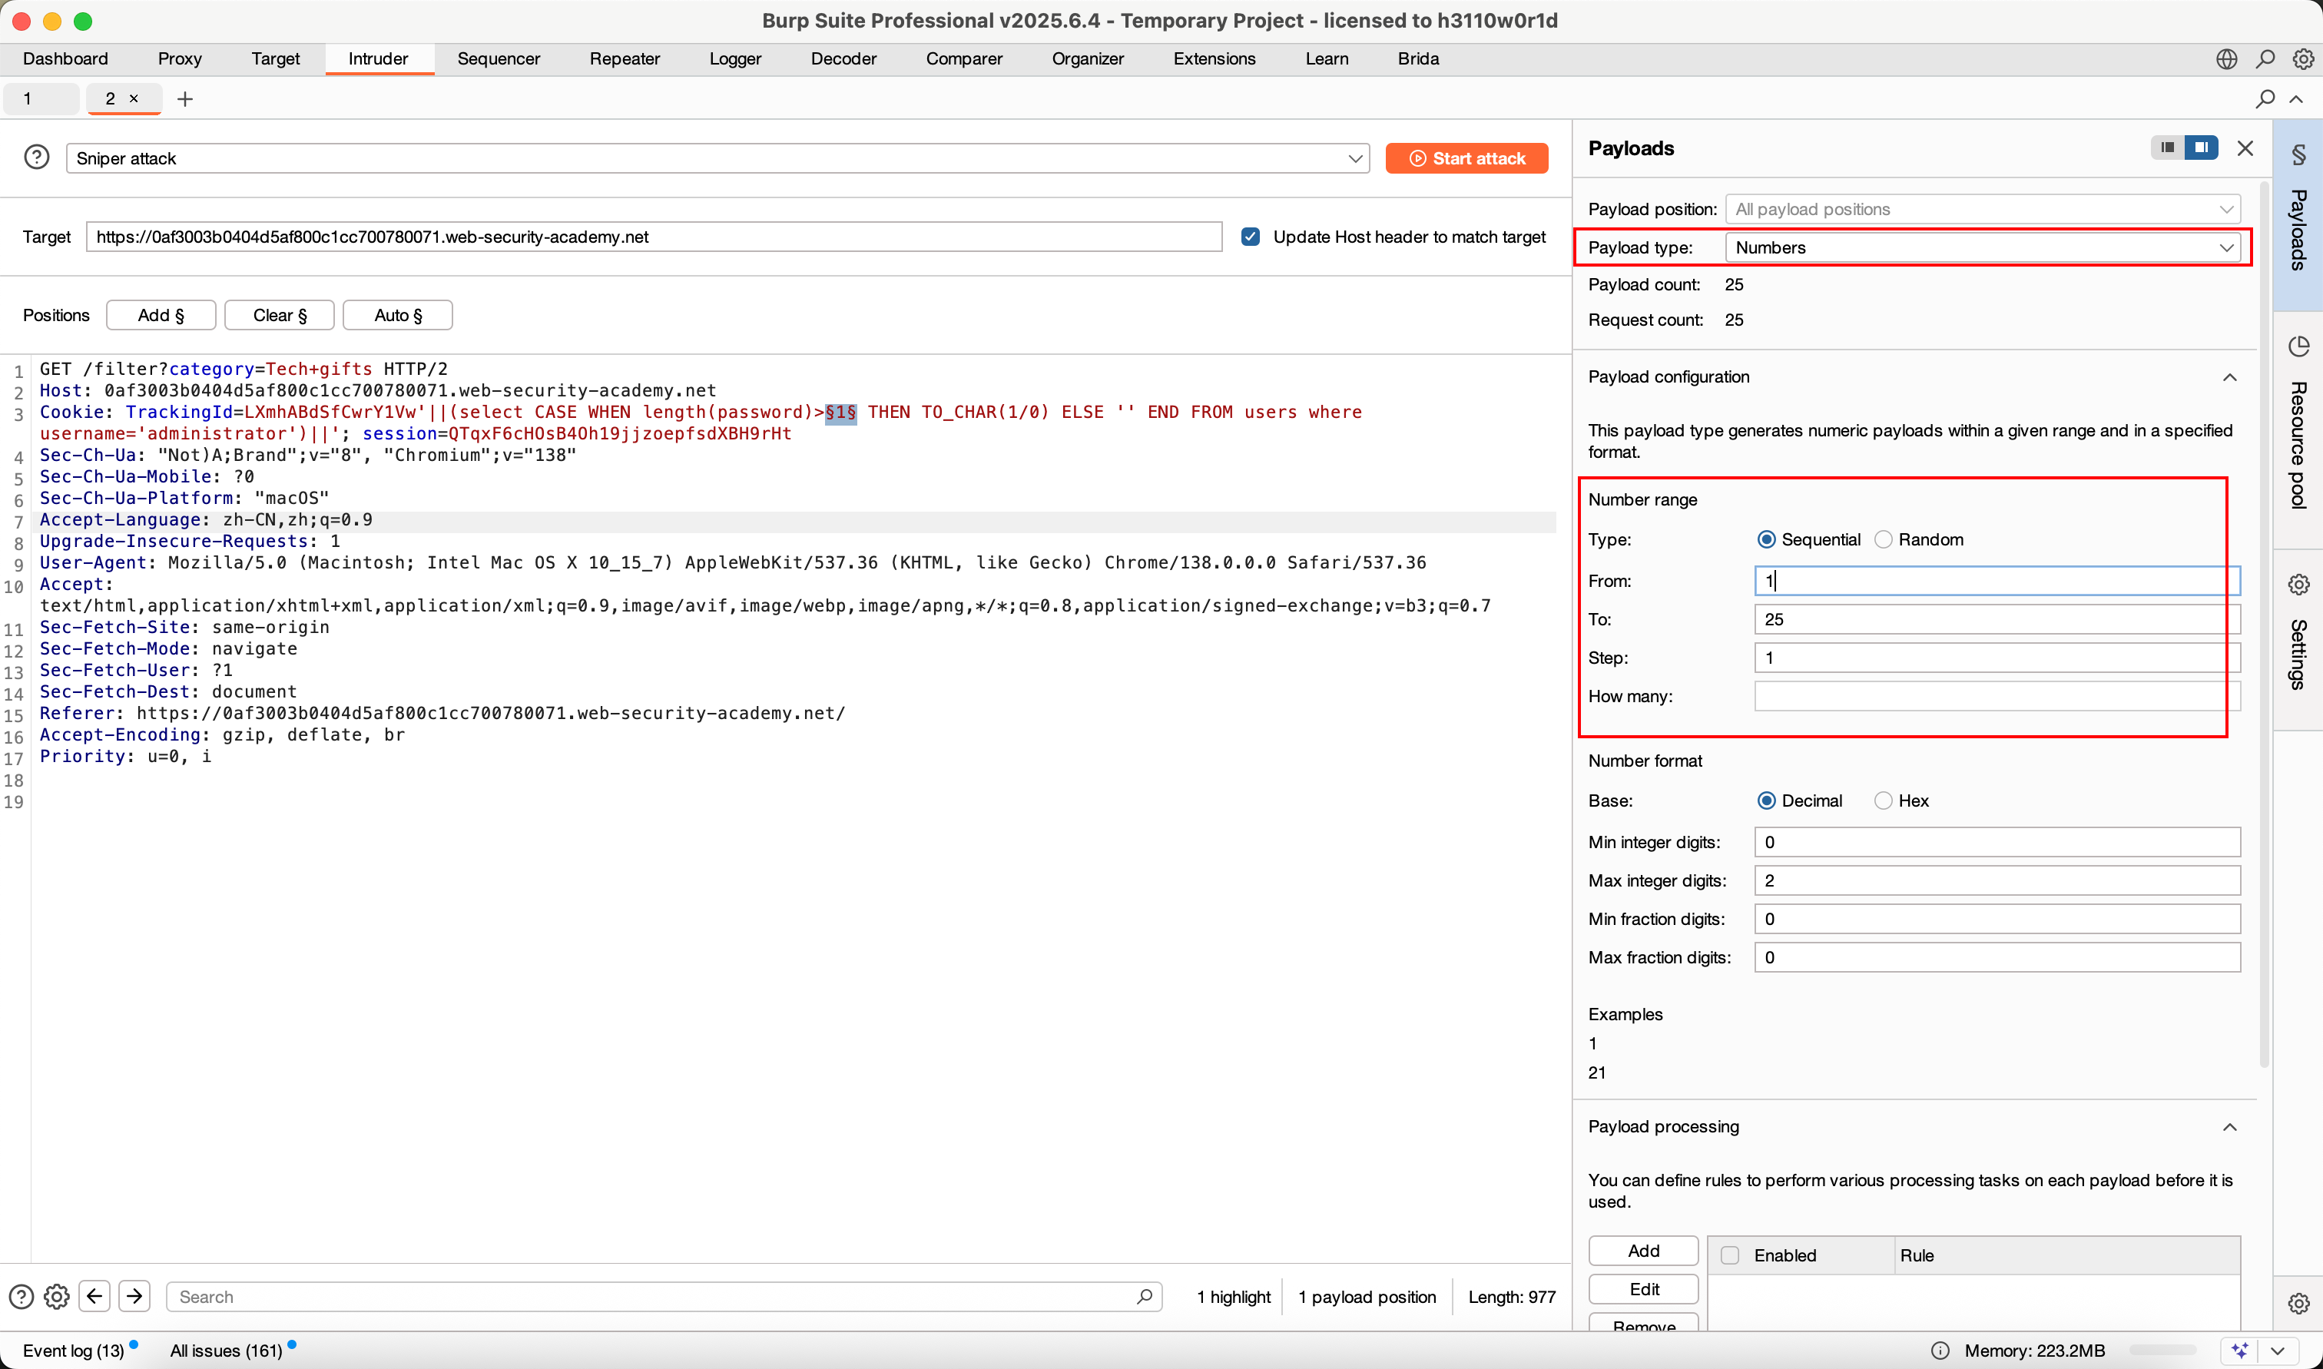The image size is (2323, 1369).
Task: Open the Repeater tab
Action: [x=625, y=59]
